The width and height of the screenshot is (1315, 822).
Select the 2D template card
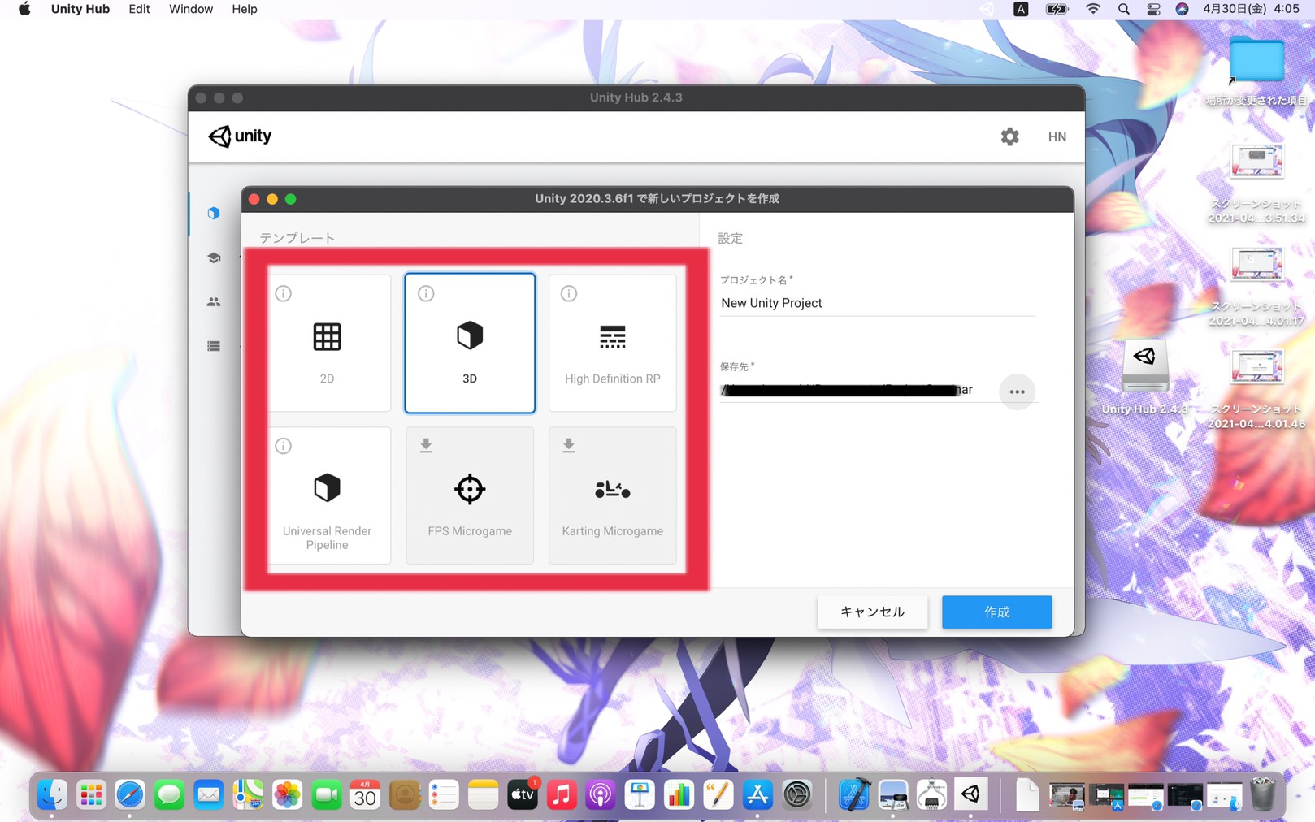point(328,343)
